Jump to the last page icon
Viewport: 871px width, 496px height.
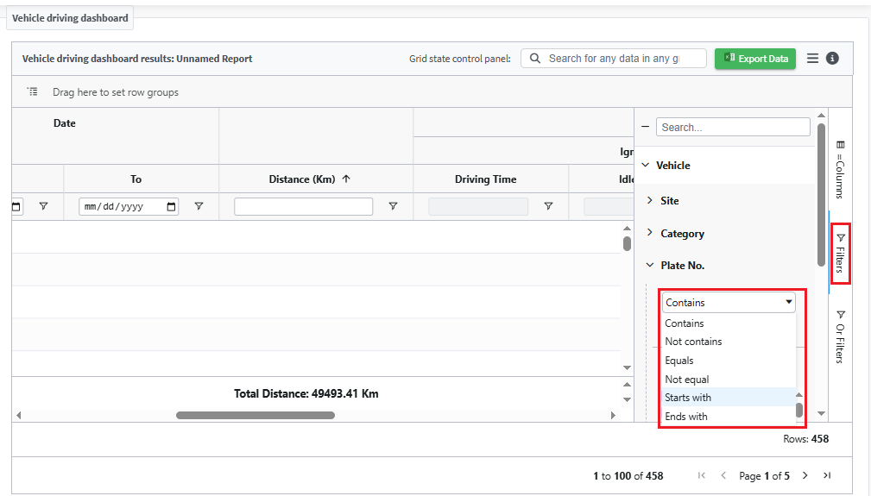tap(827, 475)
